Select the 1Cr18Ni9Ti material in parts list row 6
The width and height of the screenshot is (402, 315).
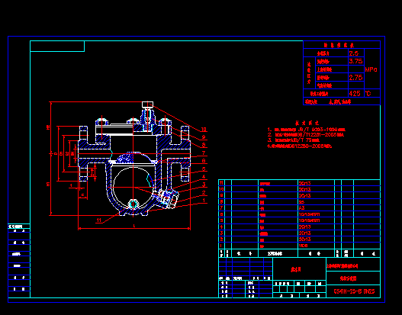pos(309,214)
